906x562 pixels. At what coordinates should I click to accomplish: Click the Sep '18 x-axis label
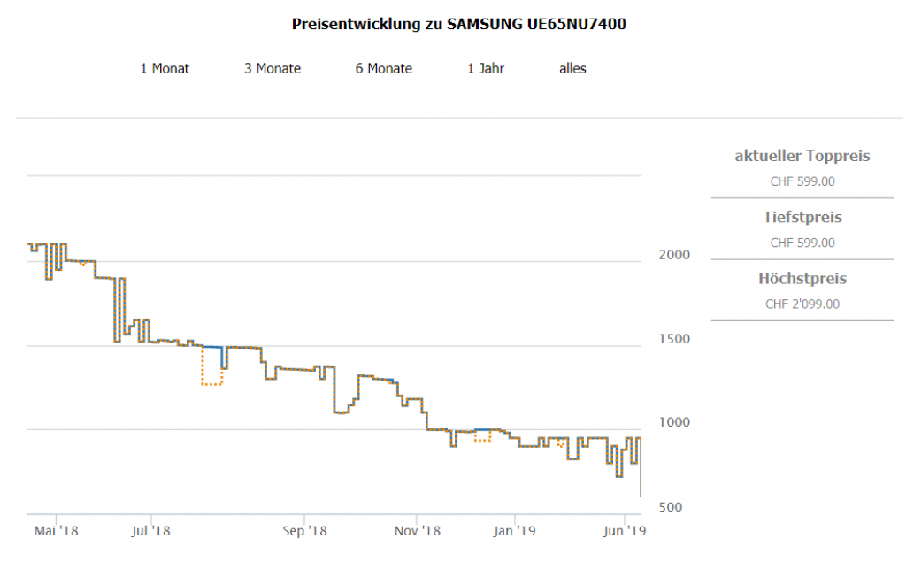[x=304, y=531]
